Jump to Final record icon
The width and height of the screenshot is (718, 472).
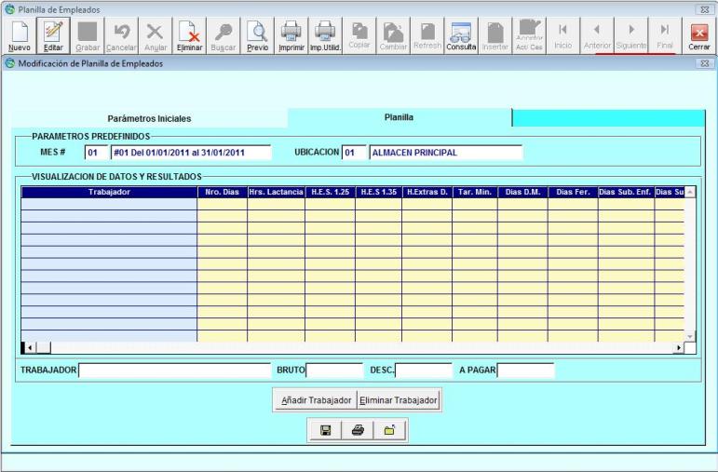[665, 36]
